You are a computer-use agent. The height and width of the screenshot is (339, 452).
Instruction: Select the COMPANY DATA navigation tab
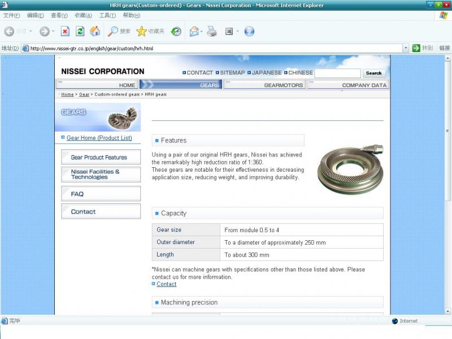pos(348,84)
